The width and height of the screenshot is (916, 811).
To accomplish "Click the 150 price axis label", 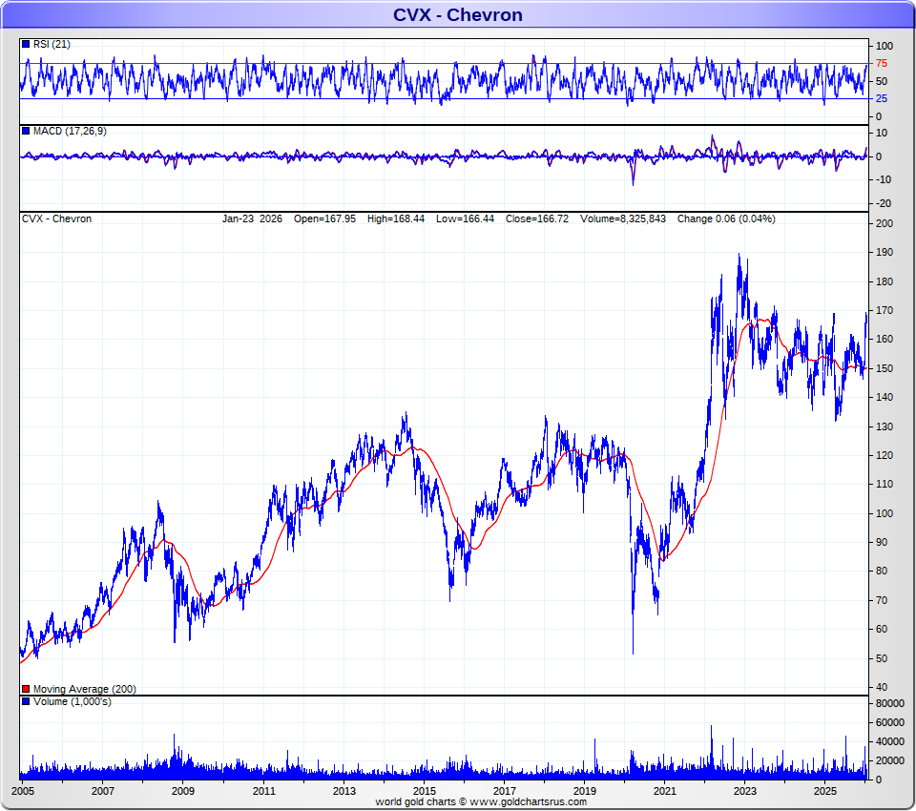I will coord(885,368).
